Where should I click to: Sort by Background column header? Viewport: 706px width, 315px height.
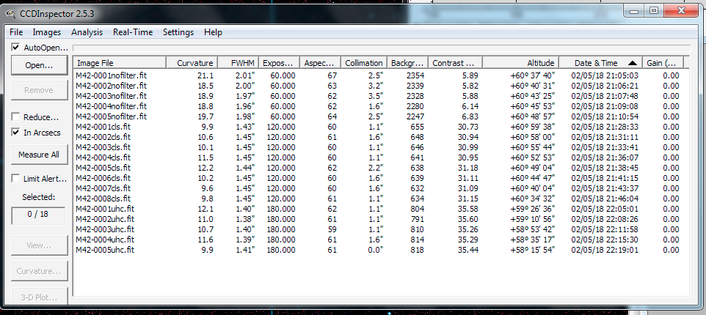407,63
